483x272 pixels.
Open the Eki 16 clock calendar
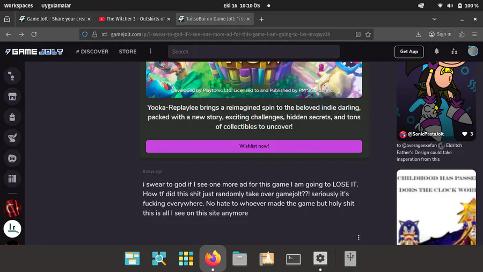tap(241, 5)
